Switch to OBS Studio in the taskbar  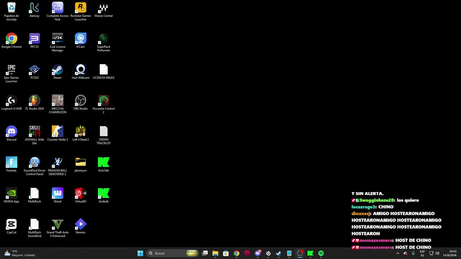click(300, 253)
